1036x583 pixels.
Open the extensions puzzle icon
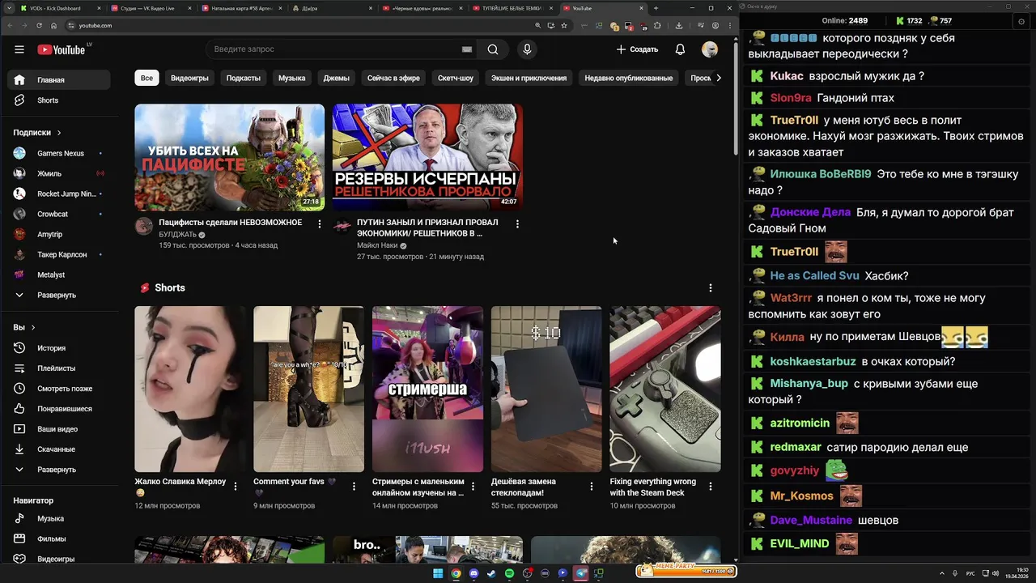coord(657,25)
